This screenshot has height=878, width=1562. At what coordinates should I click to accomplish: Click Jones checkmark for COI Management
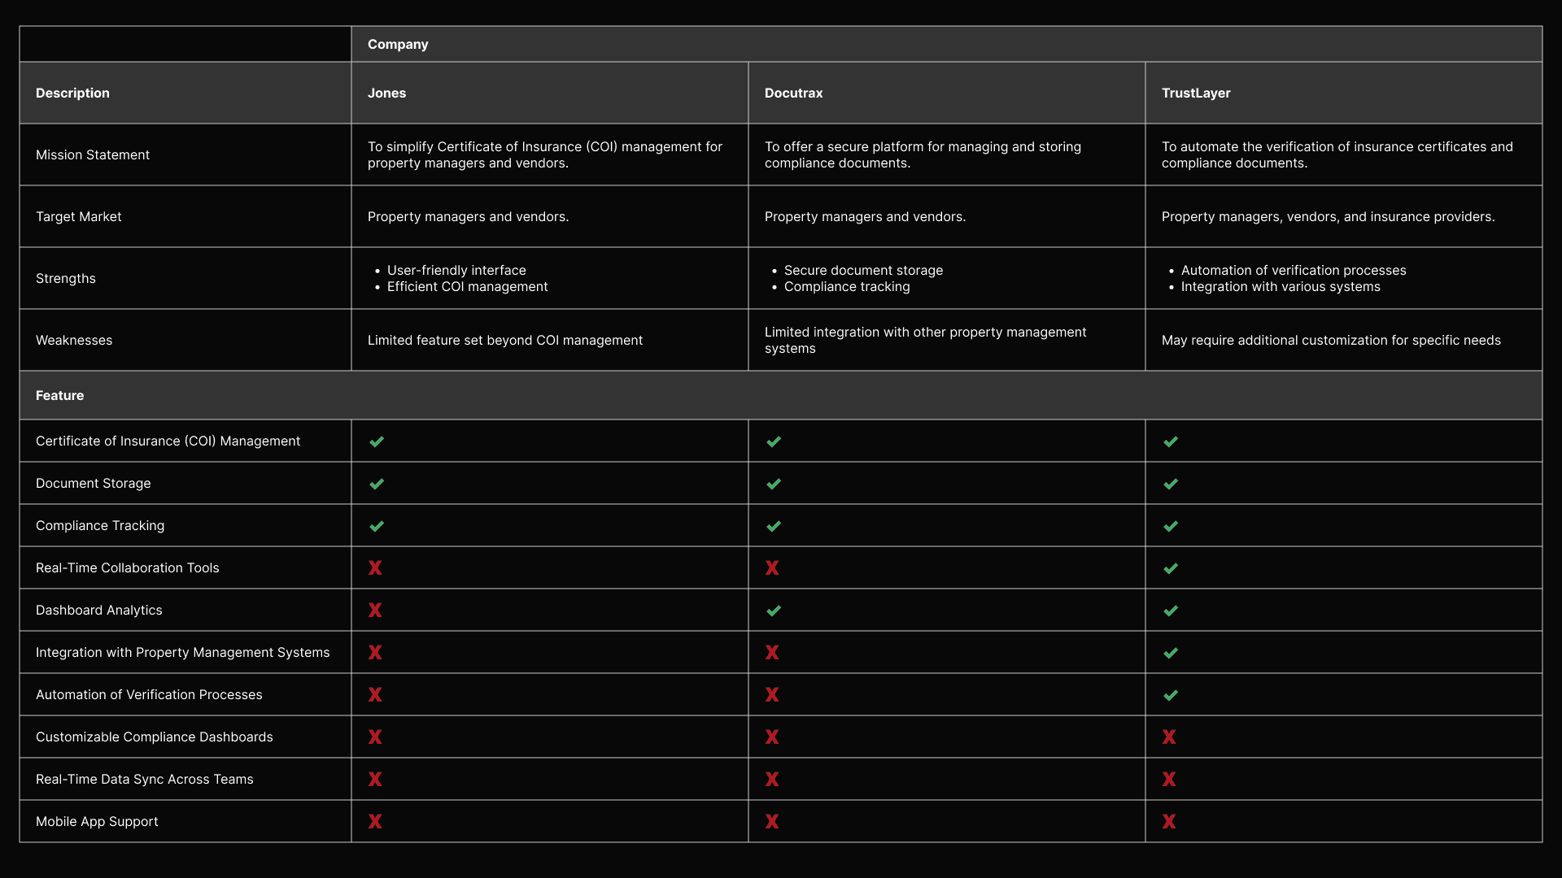click(377, 441)
